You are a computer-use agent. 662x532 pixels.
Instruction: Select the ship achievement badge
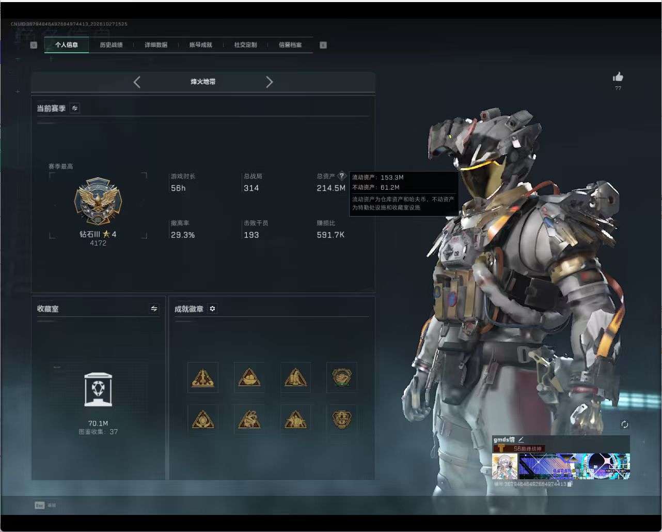coord(249,377)
